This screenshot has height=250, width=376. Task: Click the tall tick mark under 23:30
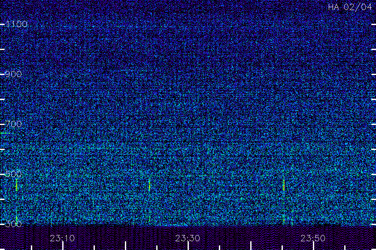pyautogui.click(x=188, y=246)
